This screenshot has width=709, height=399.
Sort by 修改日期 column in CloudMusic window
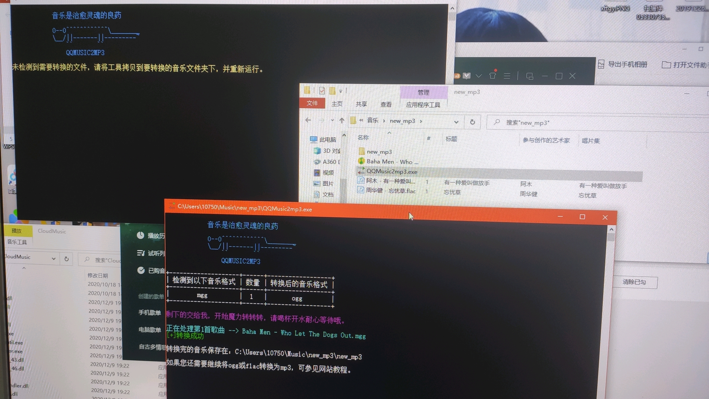(x=98, y=276)
